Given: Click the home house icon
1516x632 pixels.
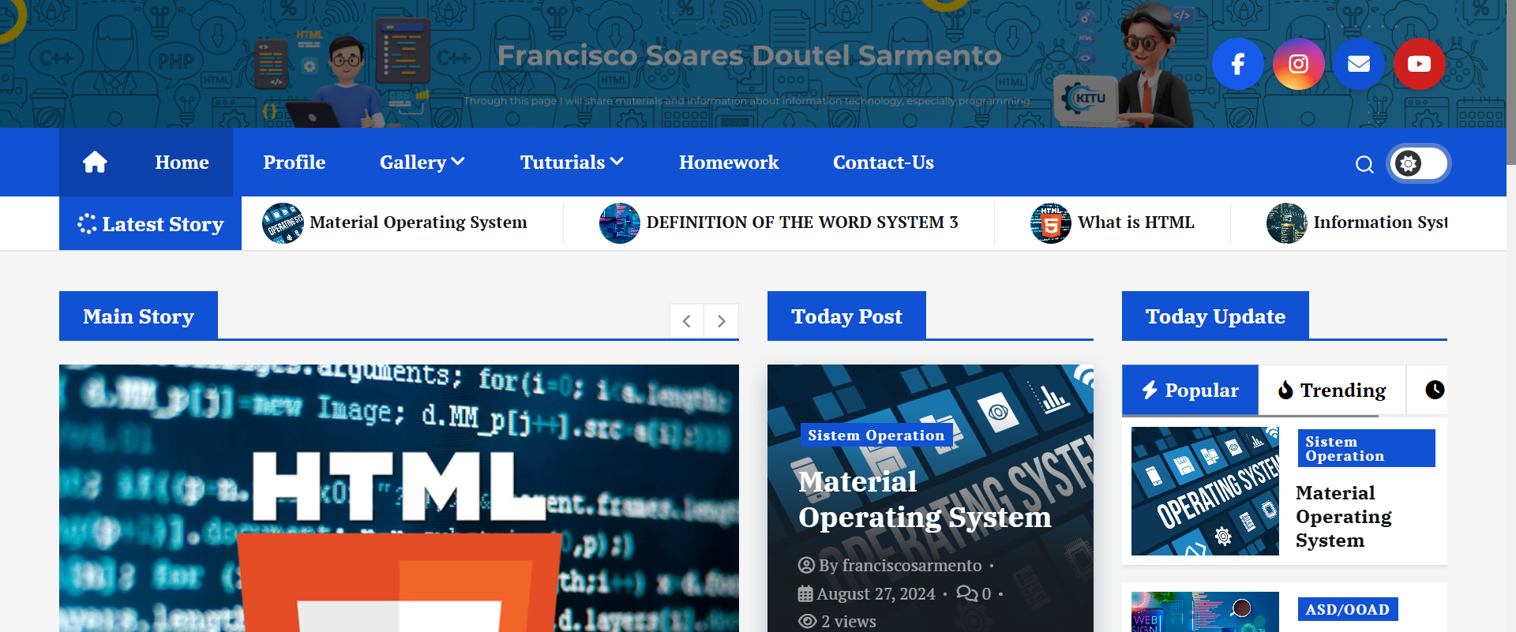Looking at the screenshot, I should coord(95,163).
